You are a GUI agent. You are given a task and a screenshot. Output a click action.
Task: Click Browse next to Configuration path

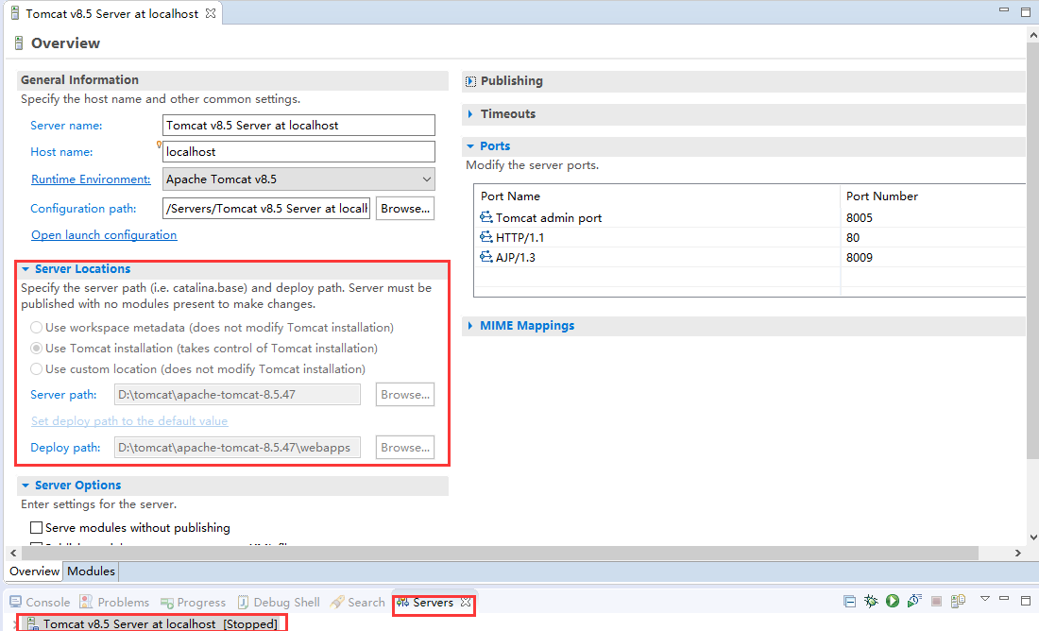click(x=405, y=209)
